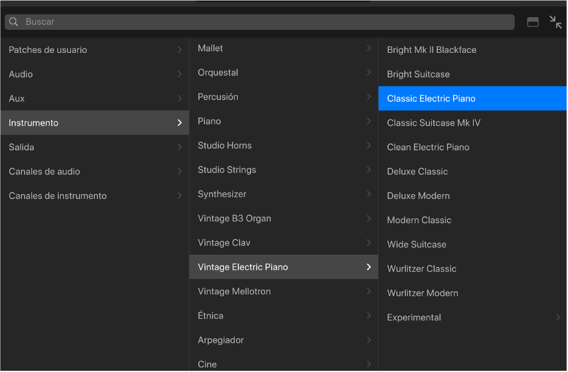Click the collapse arrows icon
The image size is (568, 372).
(x=555, y=22)
